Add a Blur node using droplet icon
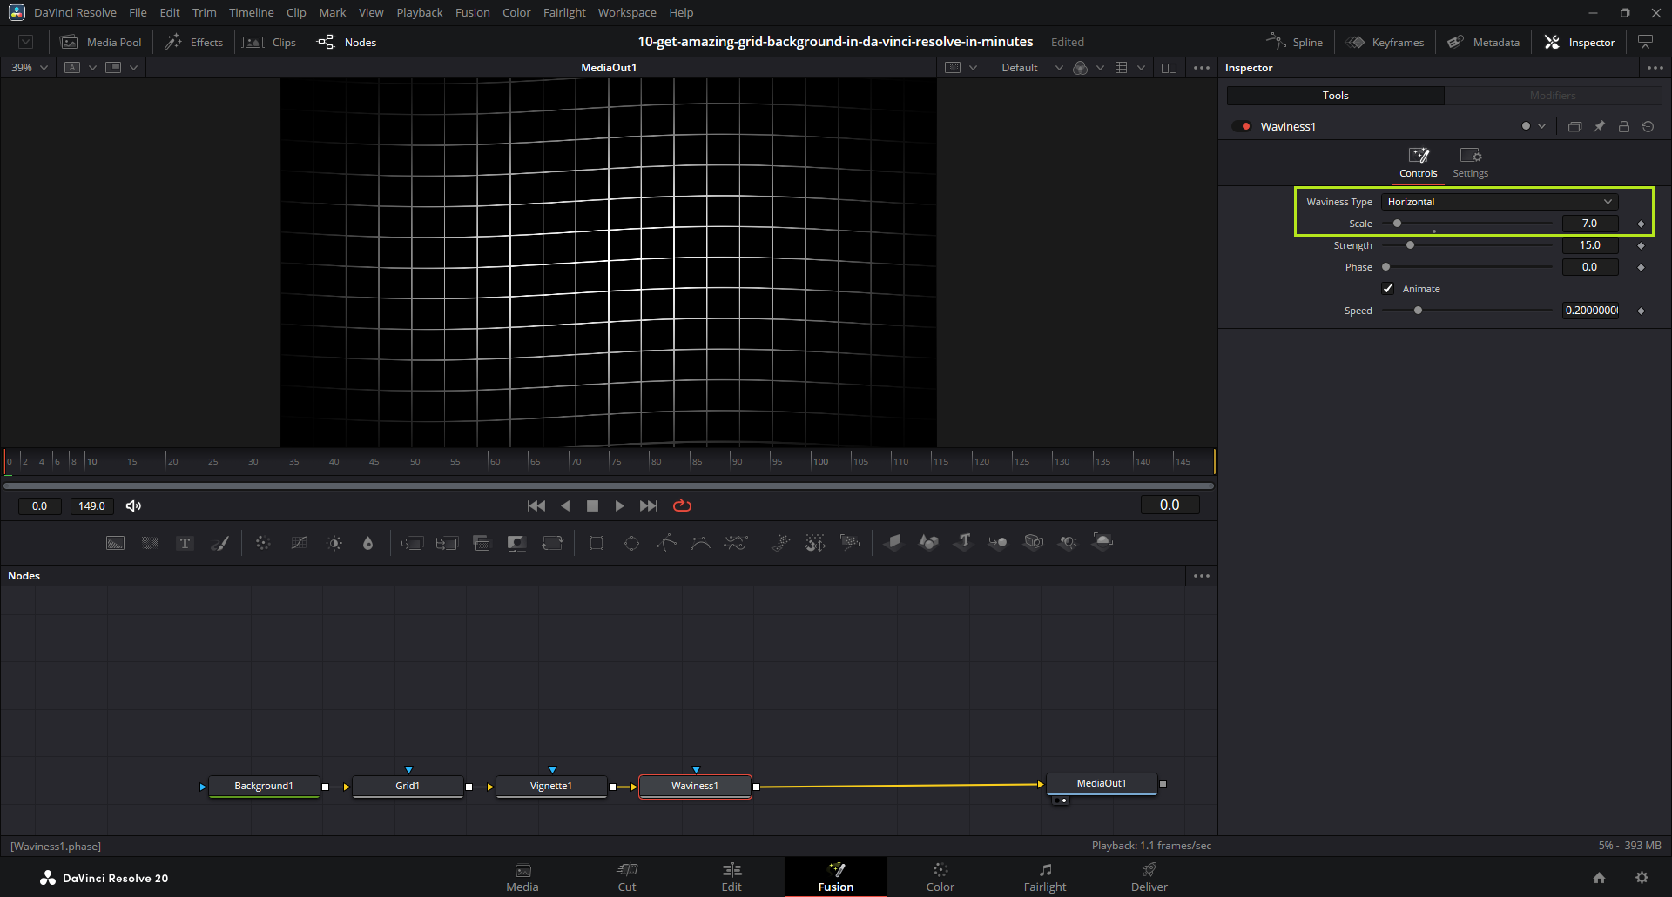Screen dimensions: 1672x897 [367, 544]
